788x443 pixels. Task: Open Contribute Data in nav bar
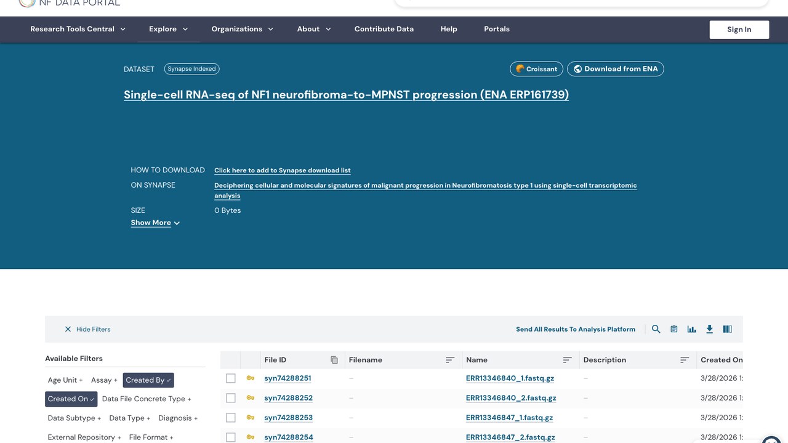pyautogui.click(x=384, y=29)
